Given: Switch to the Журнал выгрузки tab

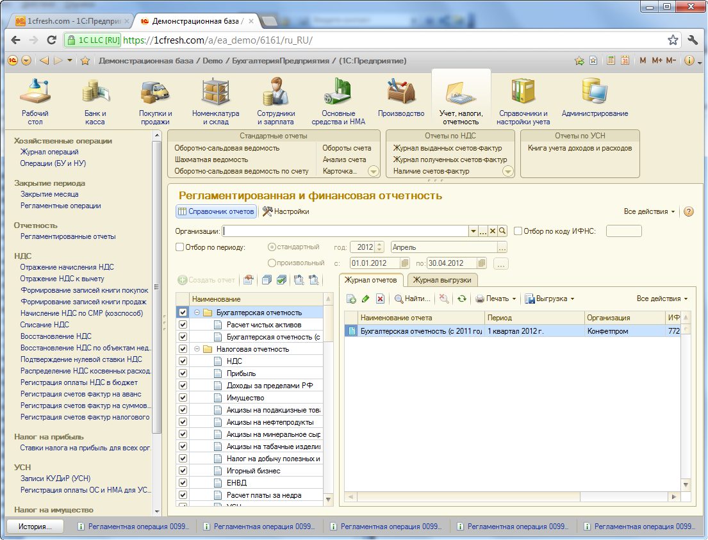Looking at the screenshot, I should point(442,280).
